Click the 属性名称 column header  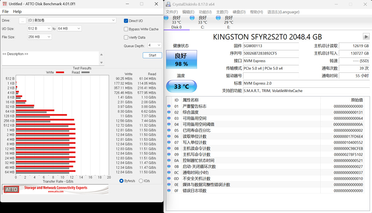(x=190, y=100)
